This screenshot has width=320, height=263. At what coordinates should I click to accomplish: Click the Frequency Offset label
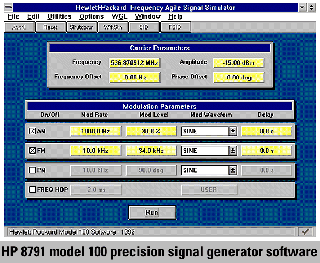[78, 77]
